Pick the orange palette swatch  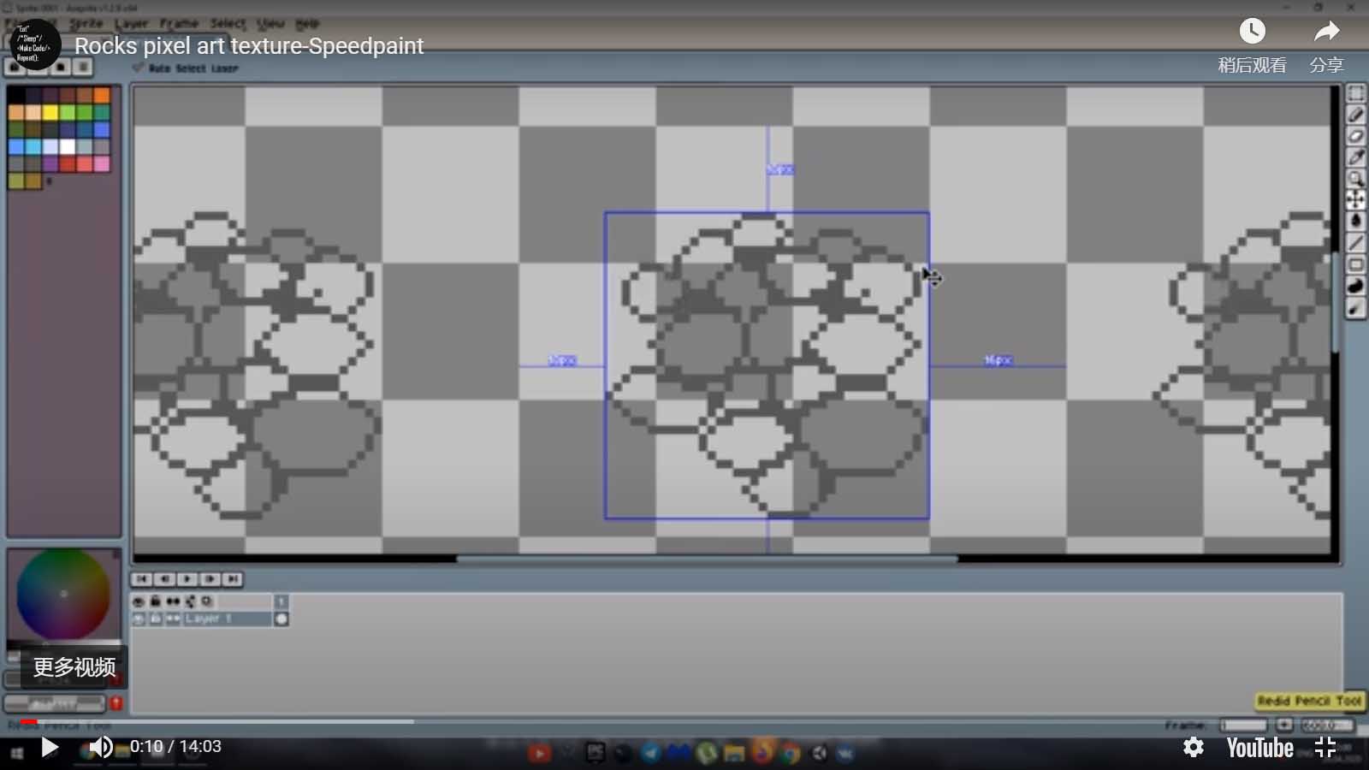[x=102, y=95]
